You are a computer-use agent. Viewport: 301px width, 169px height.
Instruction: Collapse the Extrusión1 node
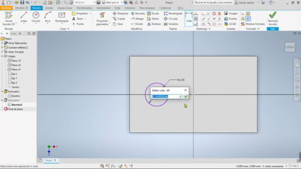(2, 92)
